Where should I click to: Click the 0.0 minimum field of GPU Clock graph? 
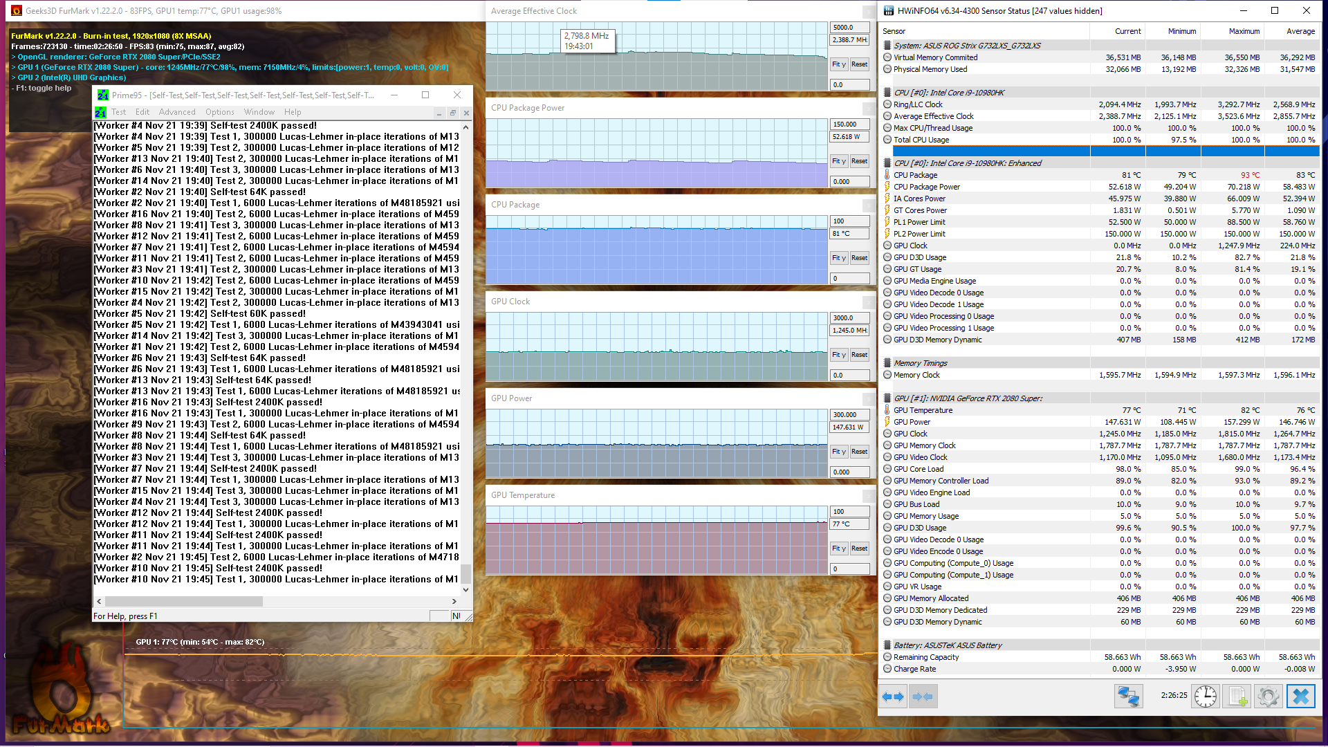click(x=849, y=376)
